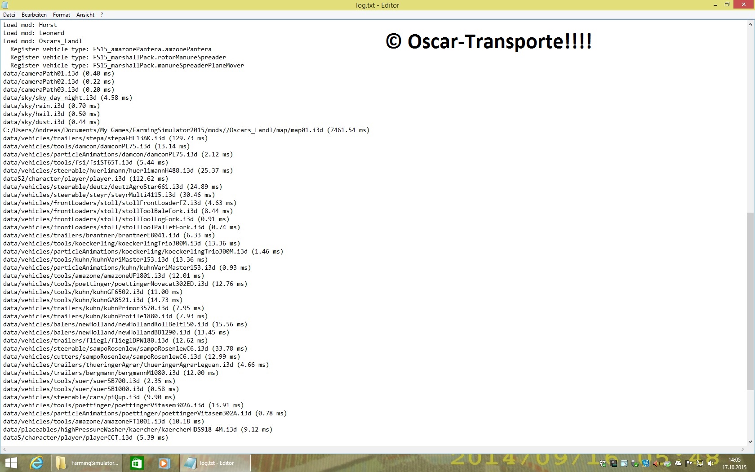
Task: Click the poettingerNovacat302ED.i3d line
Action: (x=125, y=284)
